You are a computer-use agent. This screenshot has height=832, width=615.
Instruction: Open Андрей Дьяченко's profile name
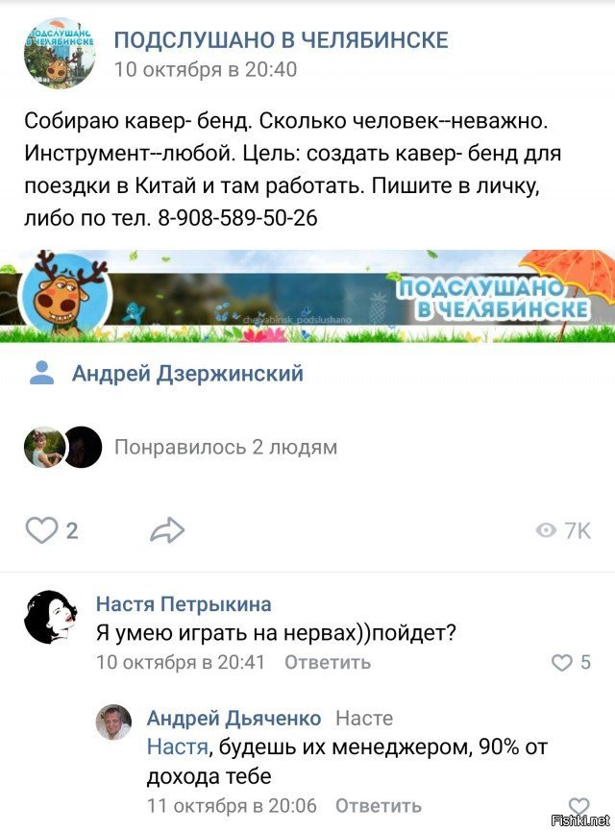pos(234,718)
